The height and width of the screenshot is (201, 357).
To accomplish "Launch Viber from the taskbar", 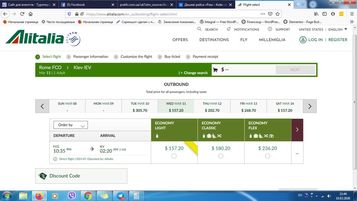I will (72, 196).
